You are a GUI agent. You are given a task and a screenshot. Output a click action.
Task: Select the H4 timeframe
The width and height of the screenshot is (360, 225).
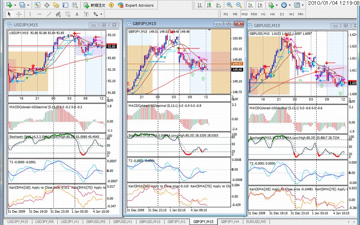click(273, 14)
